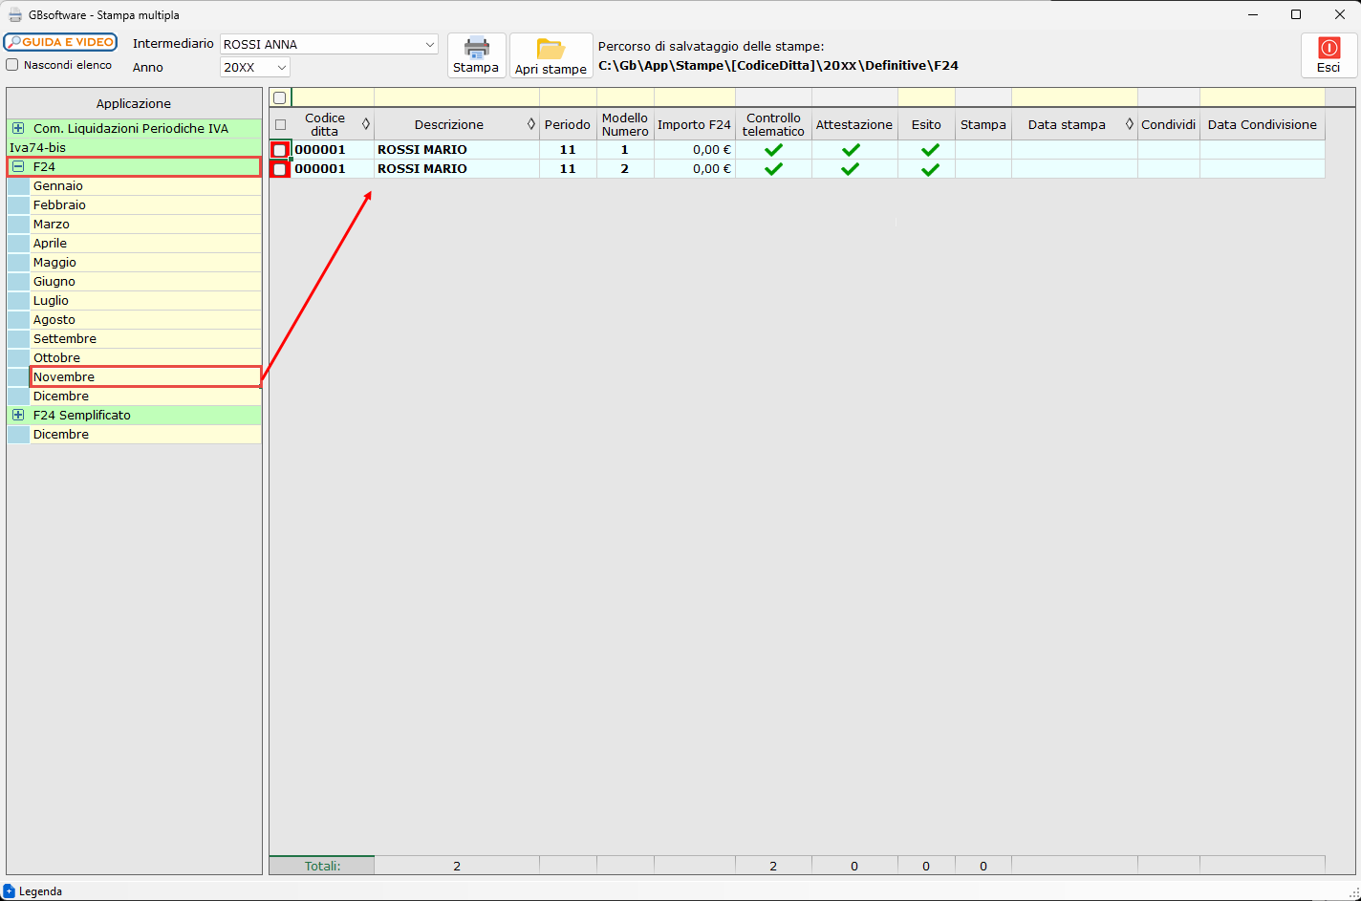Select the Iva74-bis application entry
Viewport: 1361px width, 901px height.
point(38,147)
